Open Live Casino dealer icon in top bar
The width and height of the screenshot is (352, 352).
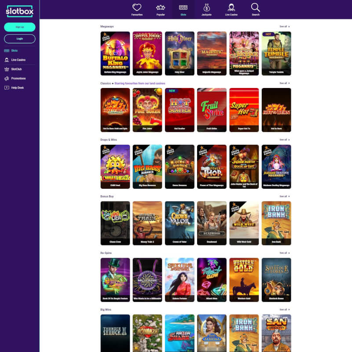click(231, 7)
